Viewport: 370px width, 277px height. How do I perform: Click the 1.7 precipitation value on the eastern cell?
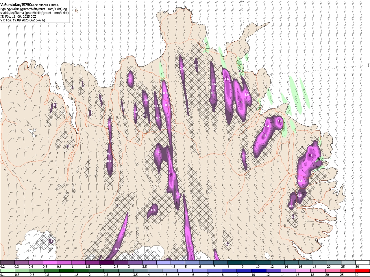pos(310,155)
